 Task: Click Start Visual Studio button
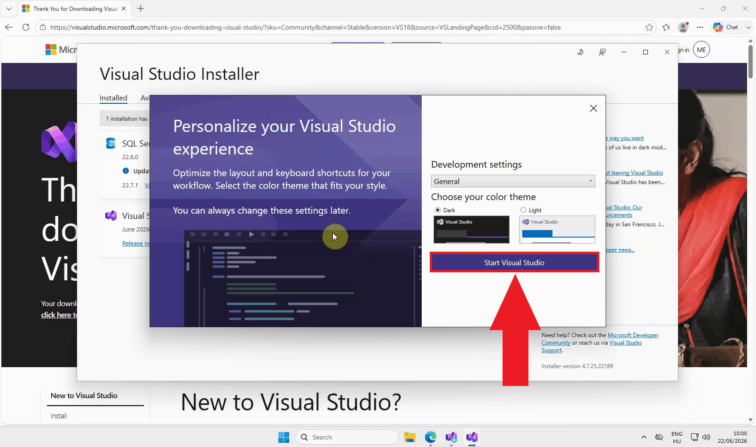[x=514, y=262]
